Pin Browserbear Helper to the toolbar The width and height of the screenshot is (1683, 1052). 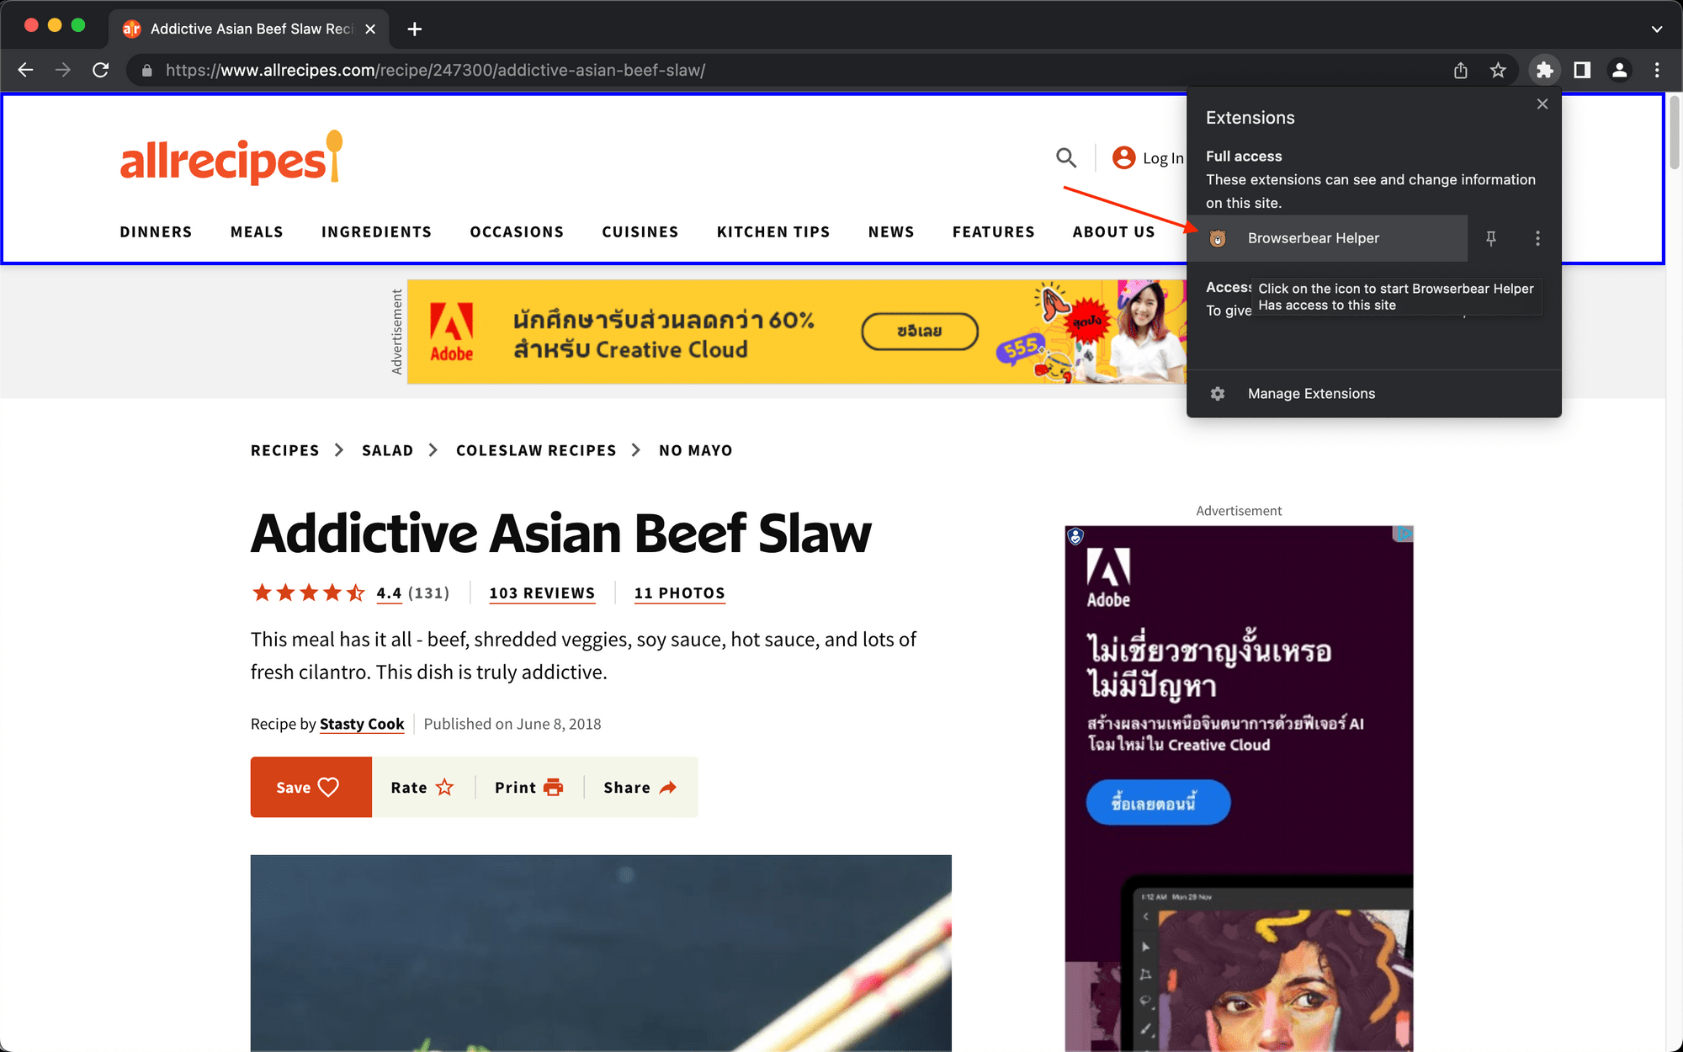tap(1490, 238)
